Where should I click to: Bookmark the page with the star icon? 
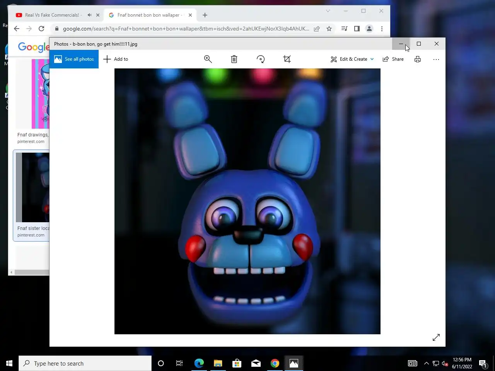(x=329, y=29)
